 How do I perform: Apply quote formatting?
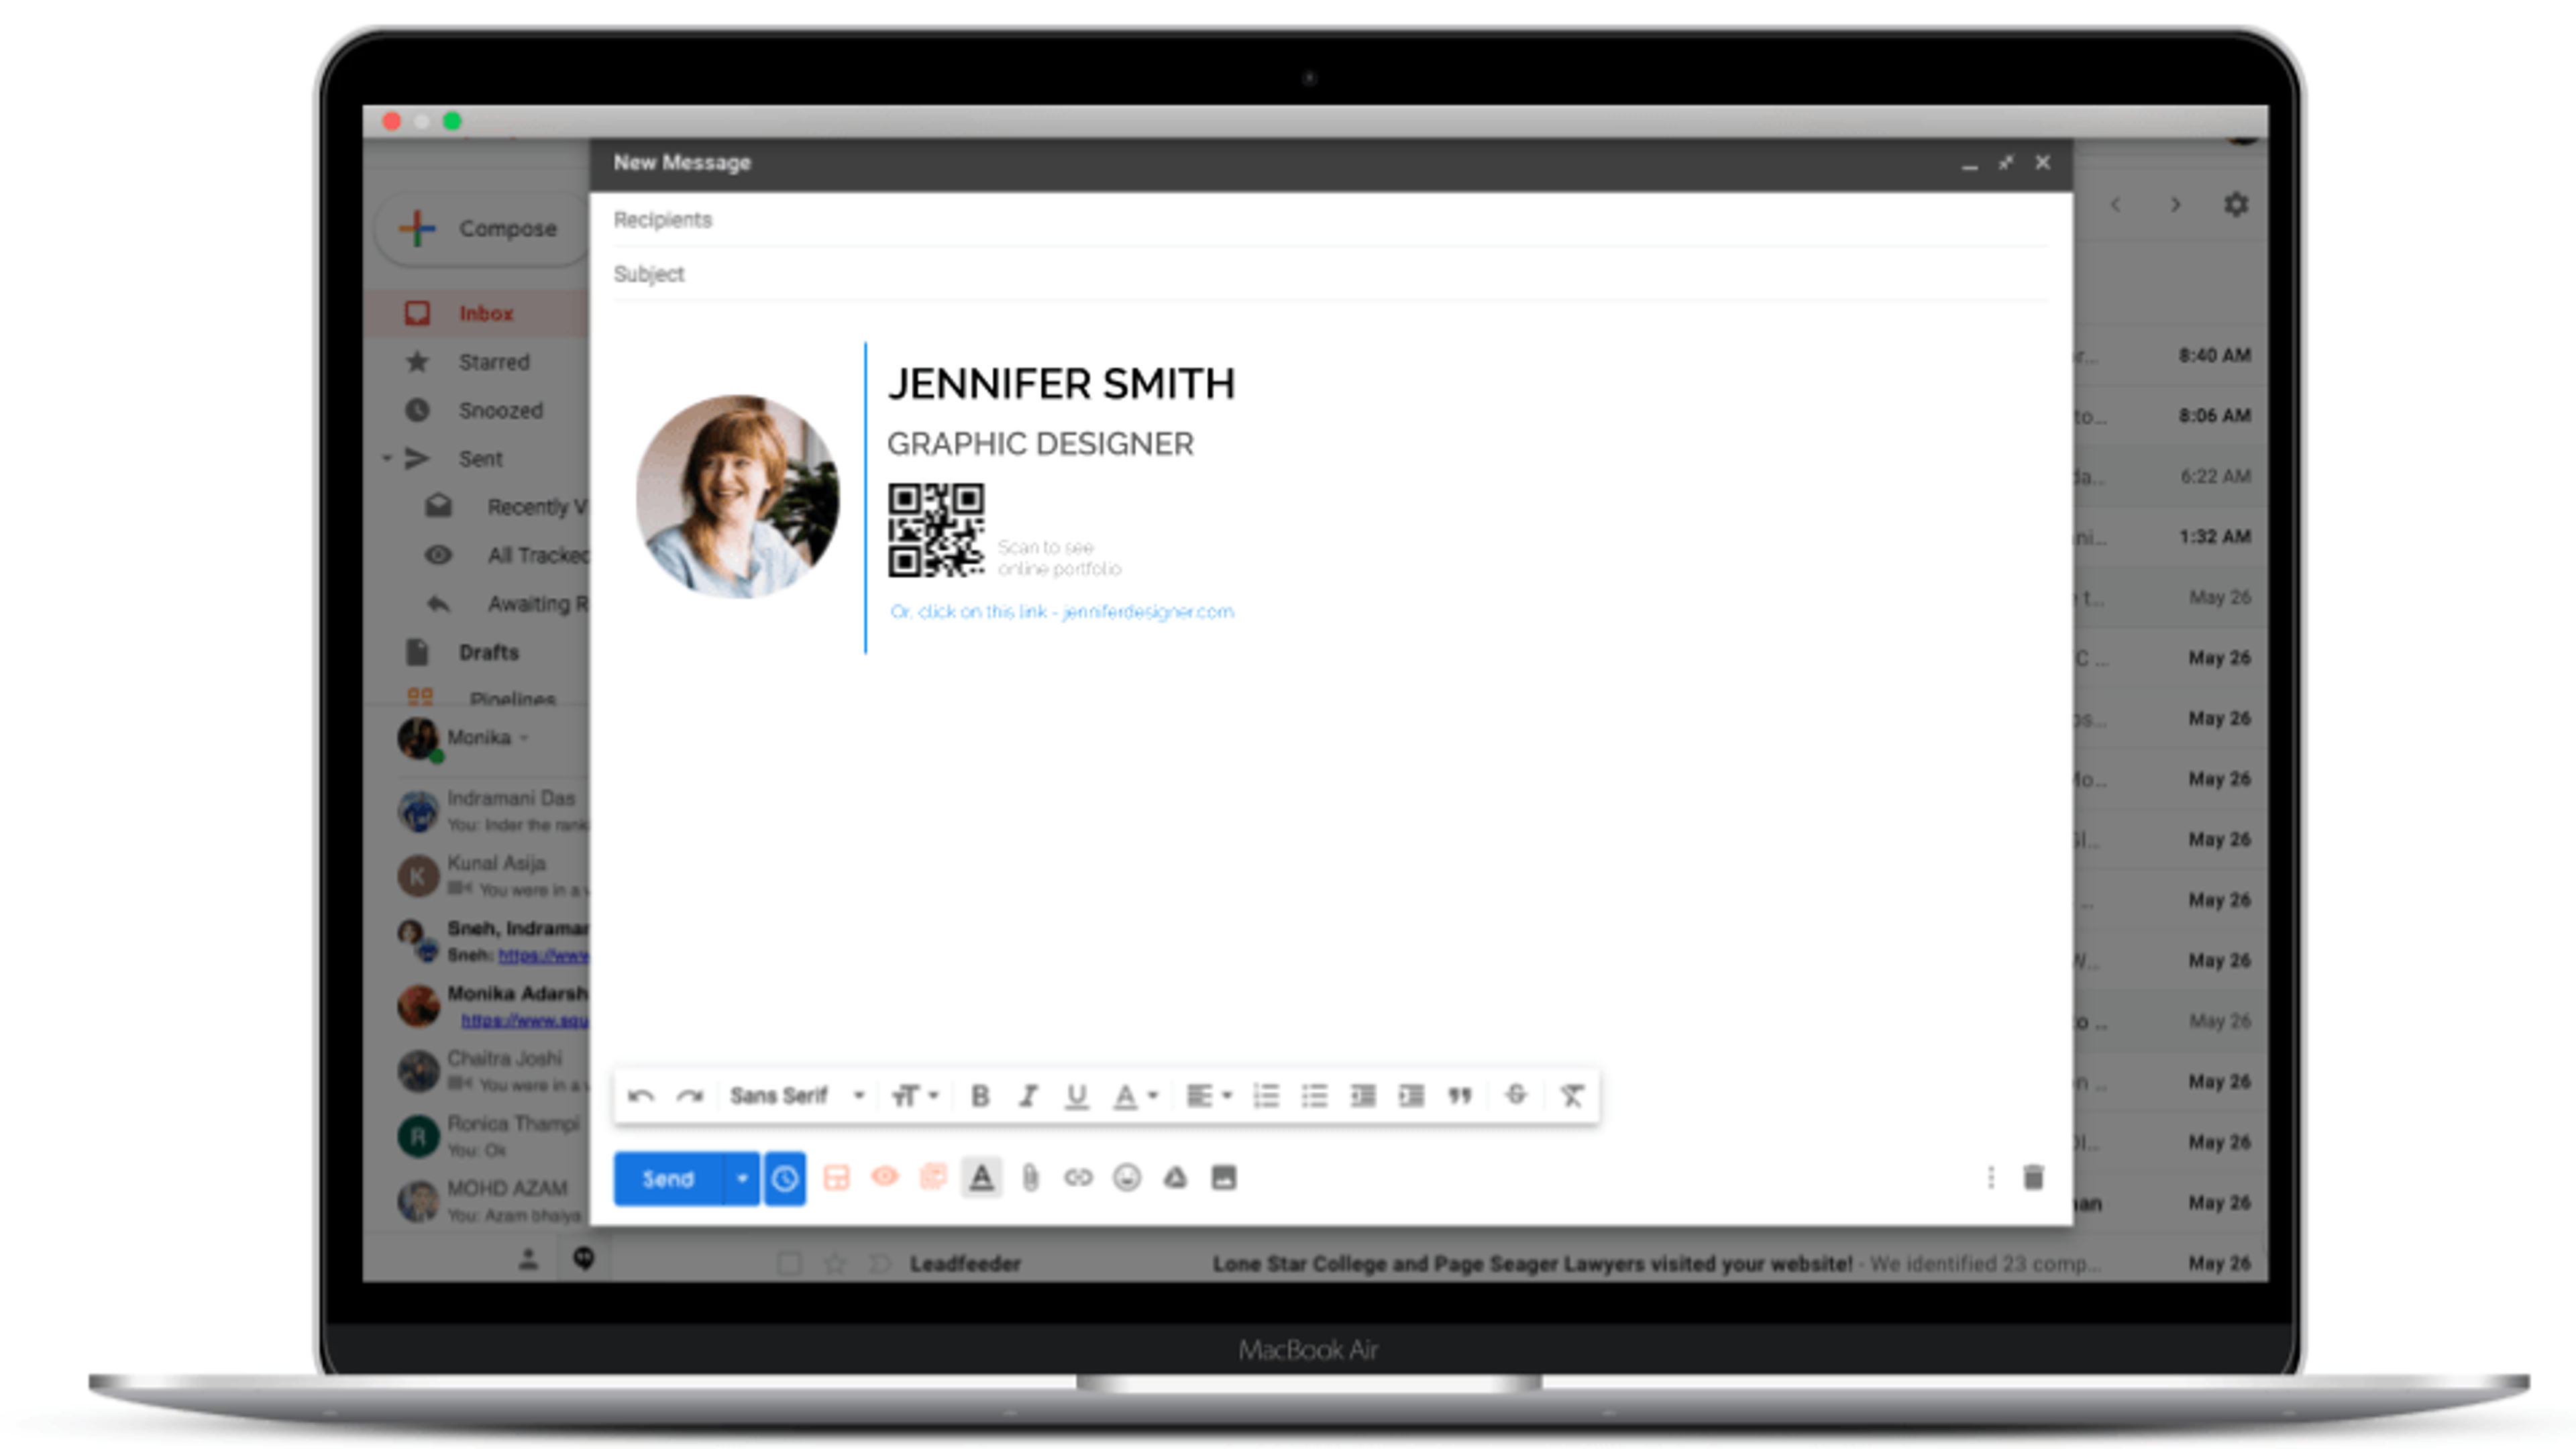tap(1460, 1096)
